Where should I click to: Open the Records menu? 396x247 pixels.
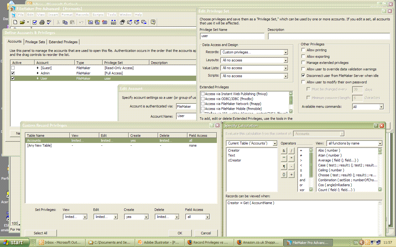click(82, 15)
